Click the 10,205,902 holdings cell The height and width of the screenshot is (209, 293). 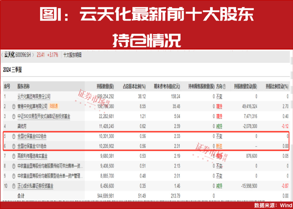coord(106,146)
